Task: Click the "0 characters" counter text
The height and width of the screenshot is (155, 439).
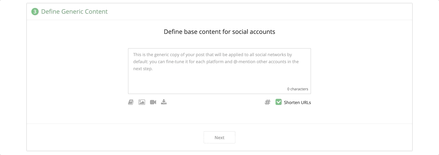Action: [298, 89]
